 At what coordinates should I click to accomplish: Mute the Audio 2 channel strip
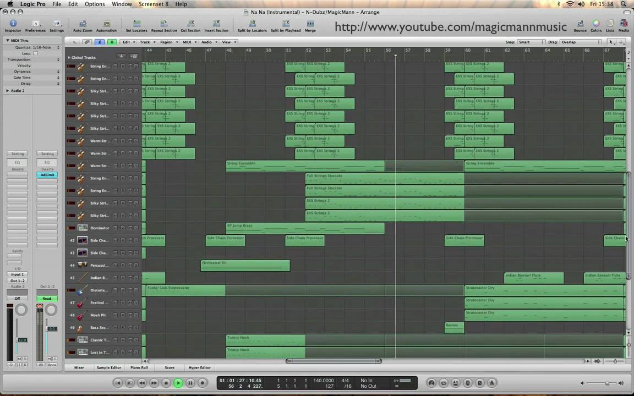click(19, 359)
